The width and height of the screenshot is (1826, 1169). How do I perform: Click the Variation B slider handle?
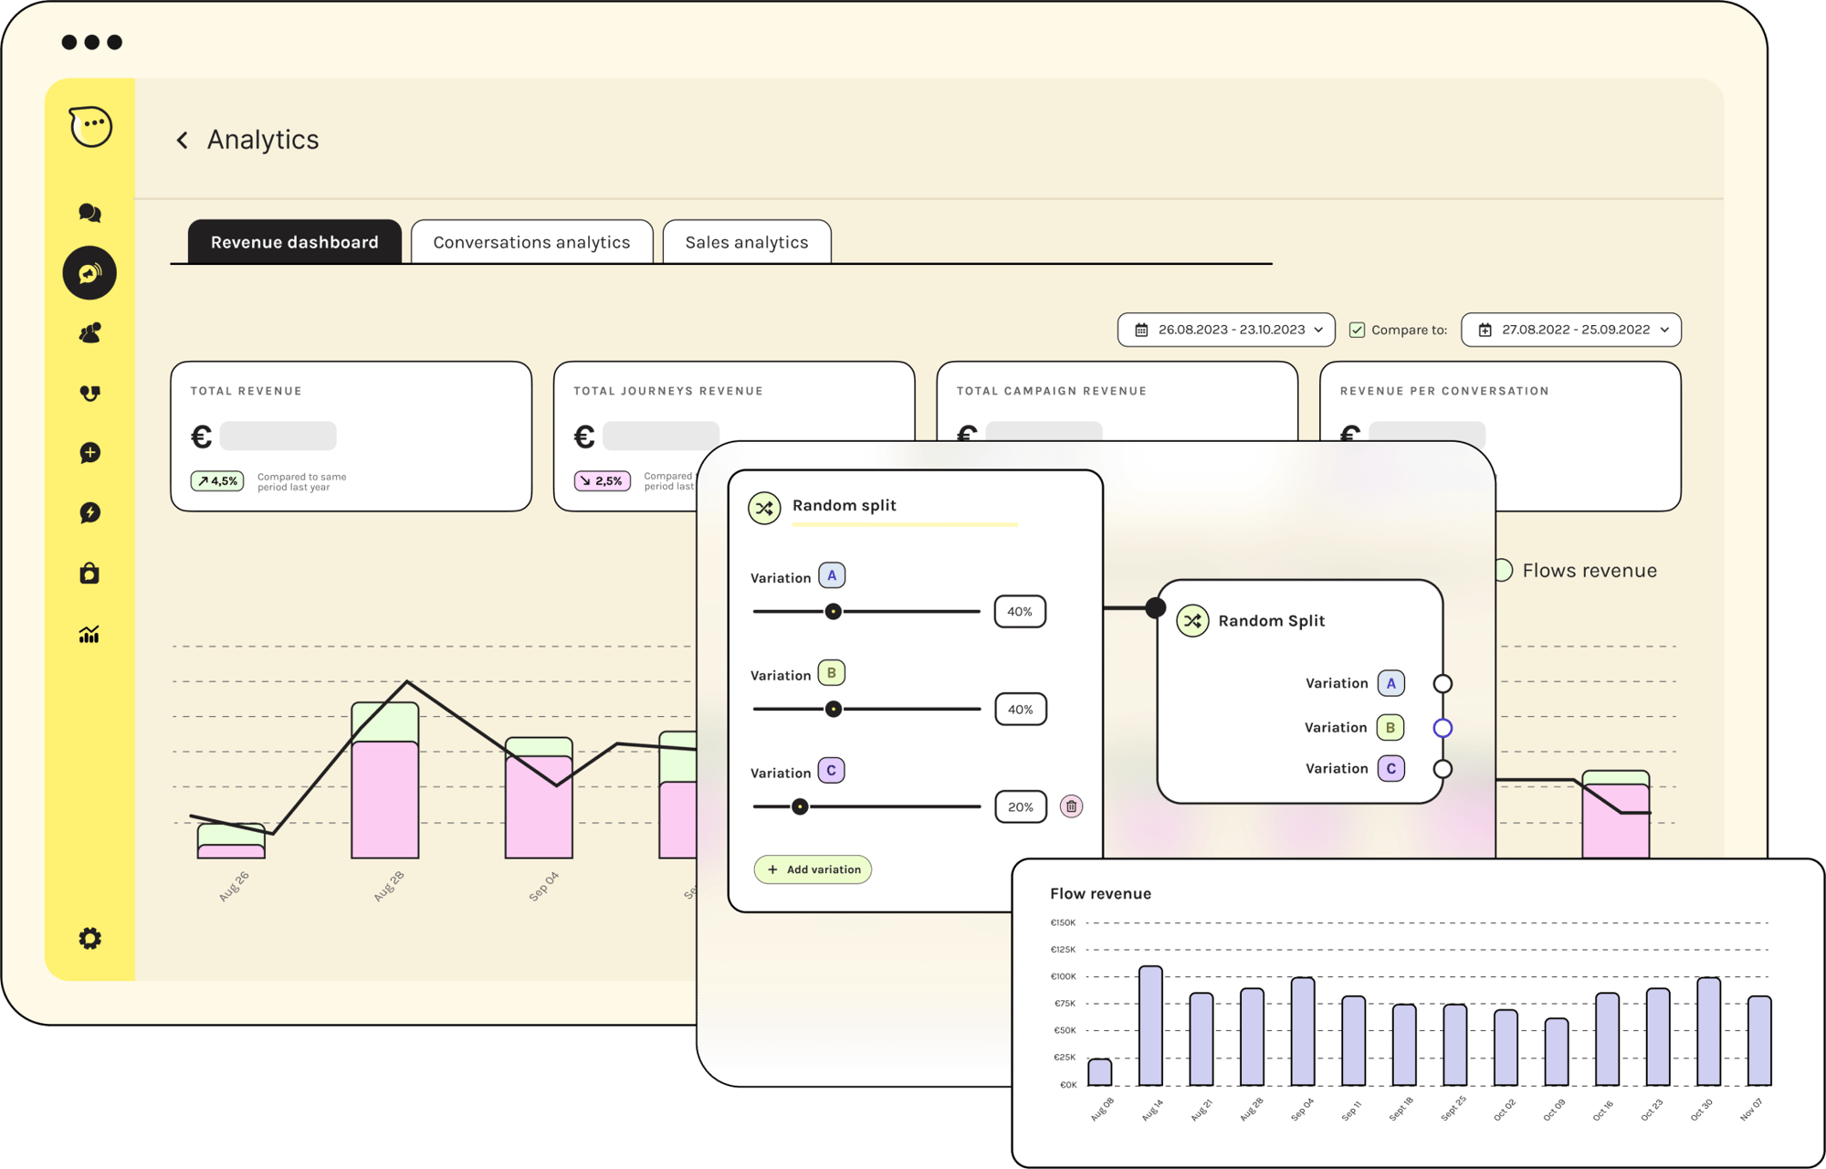(x=833, y=710)
